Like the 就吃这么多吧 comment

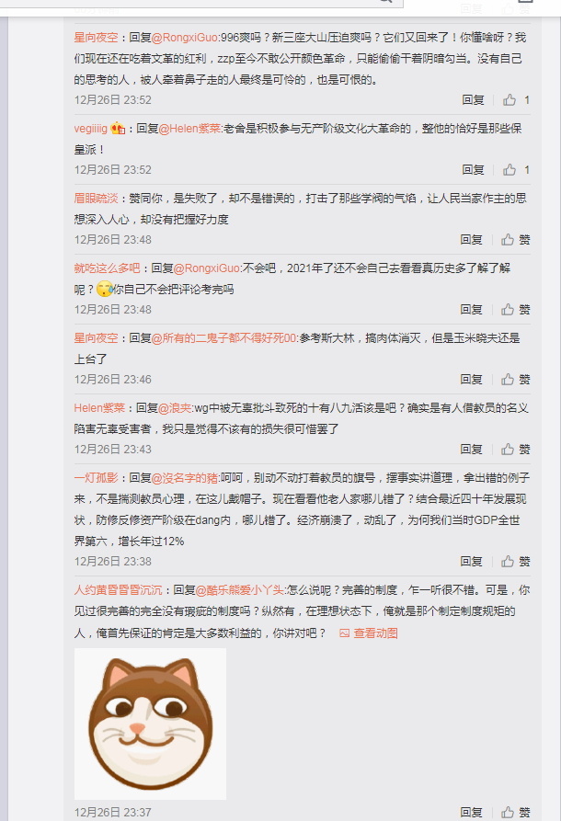tap(515, 310)
